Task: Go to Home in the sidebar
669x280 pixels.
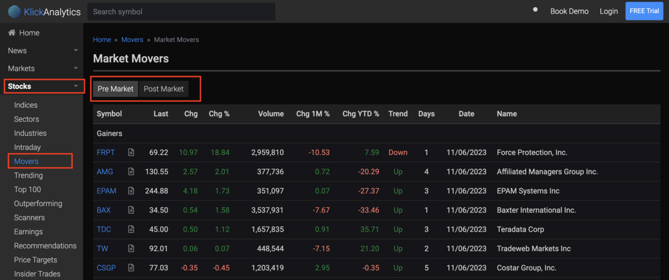Action: pos(23,33)
